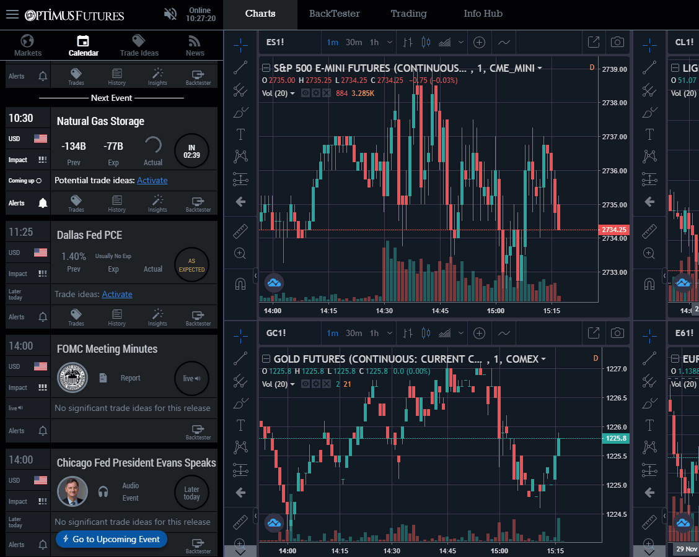699x557 pixels.
Task: Select the trend line tool on the ES1! chart
Action: (x=240, y=67)
